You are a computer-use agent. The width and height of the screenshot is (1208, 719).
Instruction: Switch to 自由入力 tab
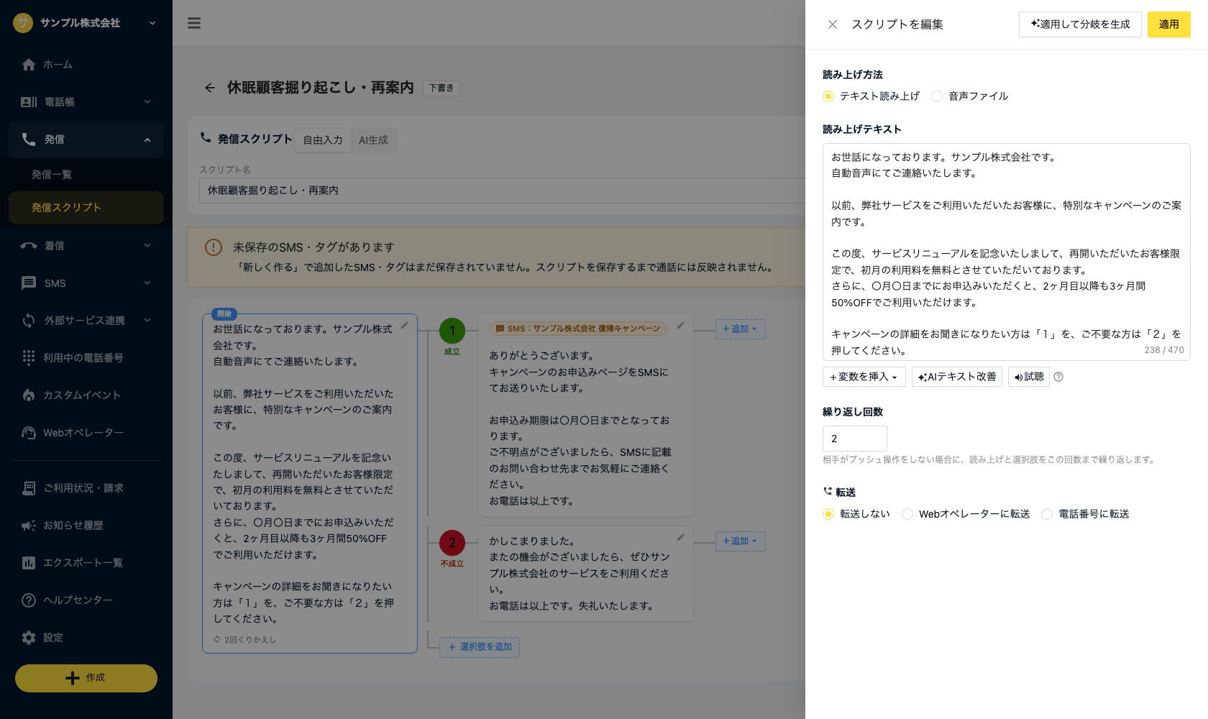point(323,140)
